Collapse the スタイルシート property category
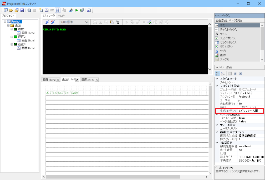Viewport: 265px width, 180px height. click(x=217, y=79)
